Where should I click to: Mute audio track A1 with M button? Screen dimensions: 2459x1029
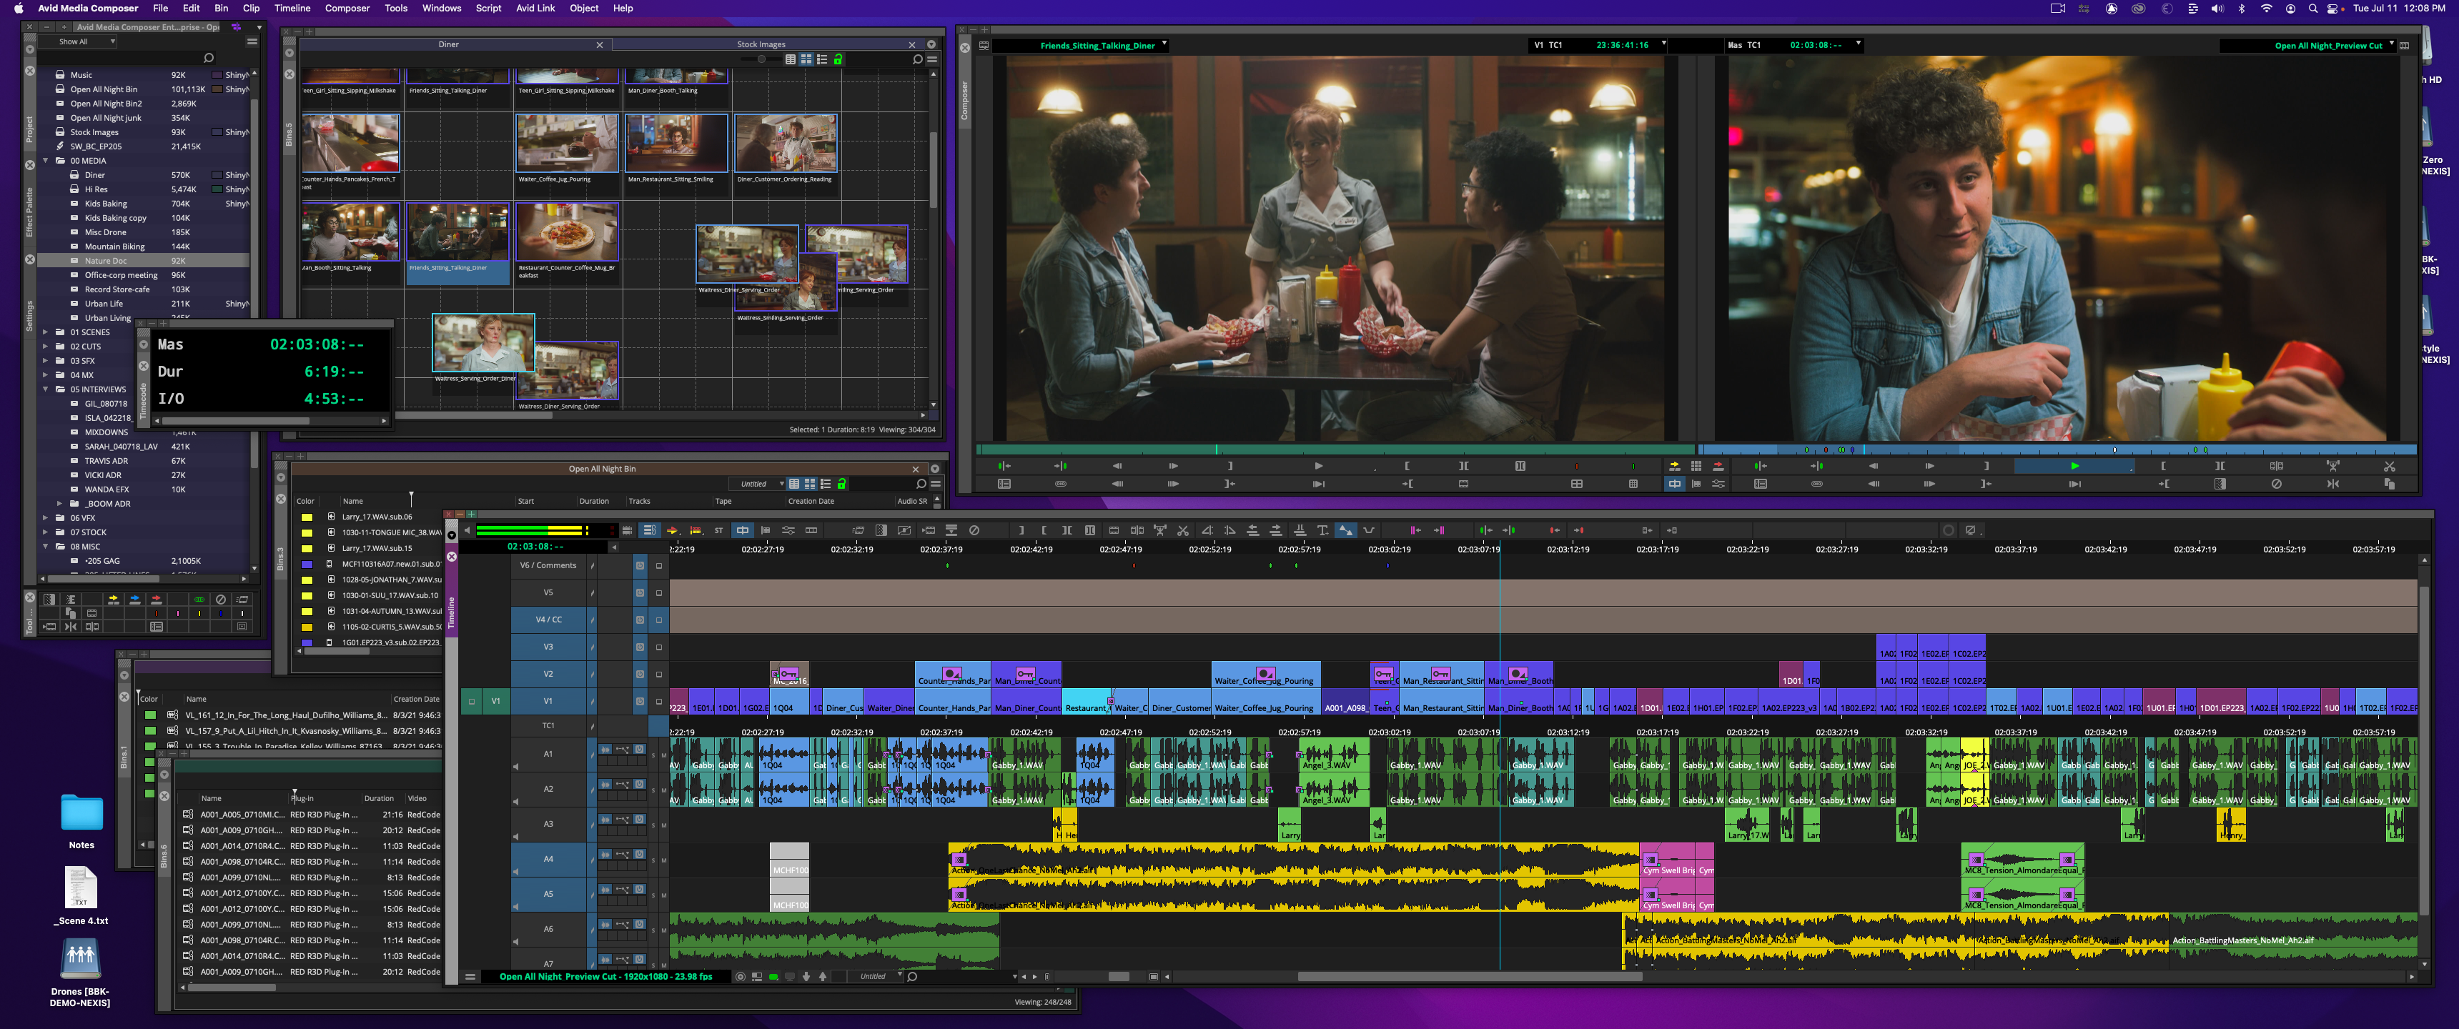point(663,755)
